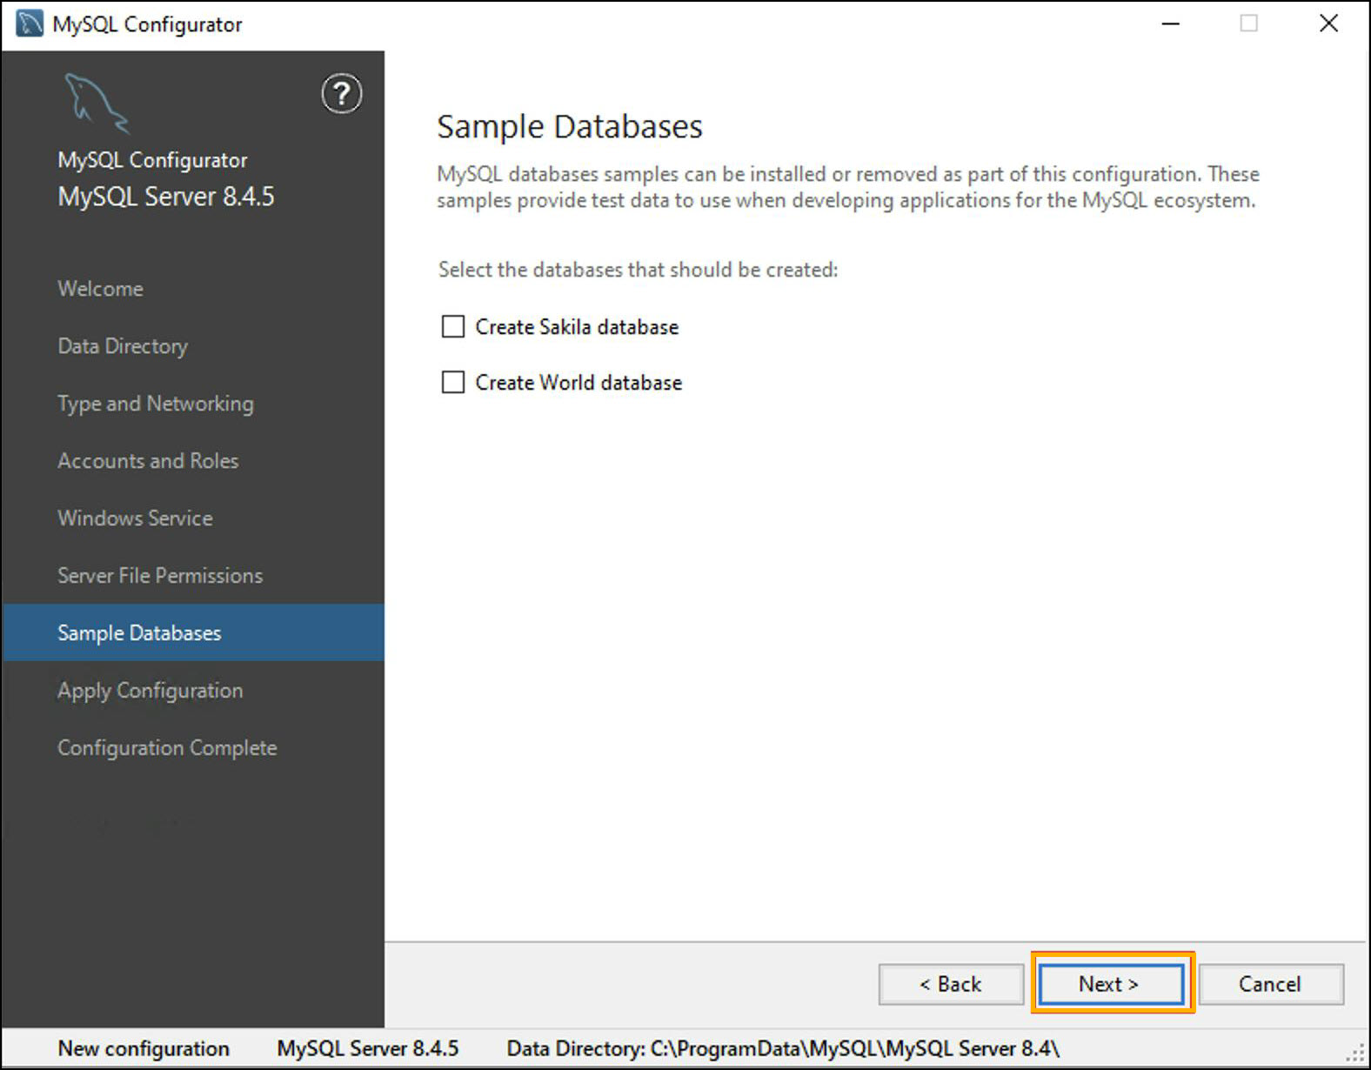Check the Create World database option

point(453,383)
